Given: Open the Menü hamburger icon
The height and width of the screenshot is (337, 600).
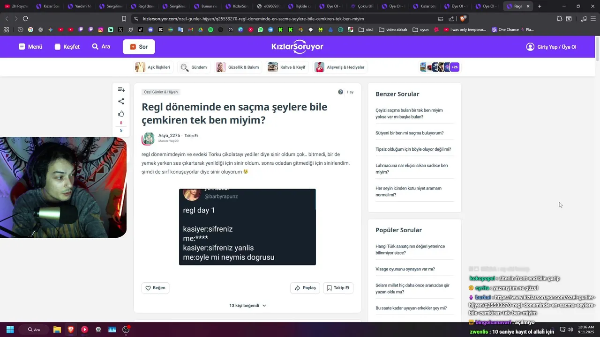Looking at the screenshot, I should click(x=22, y=47).
